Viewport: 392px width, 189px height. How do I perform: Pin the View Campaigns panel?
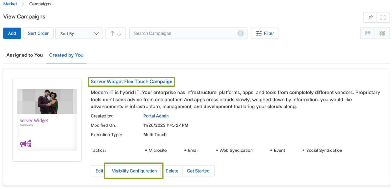click(x=371, y=17)
